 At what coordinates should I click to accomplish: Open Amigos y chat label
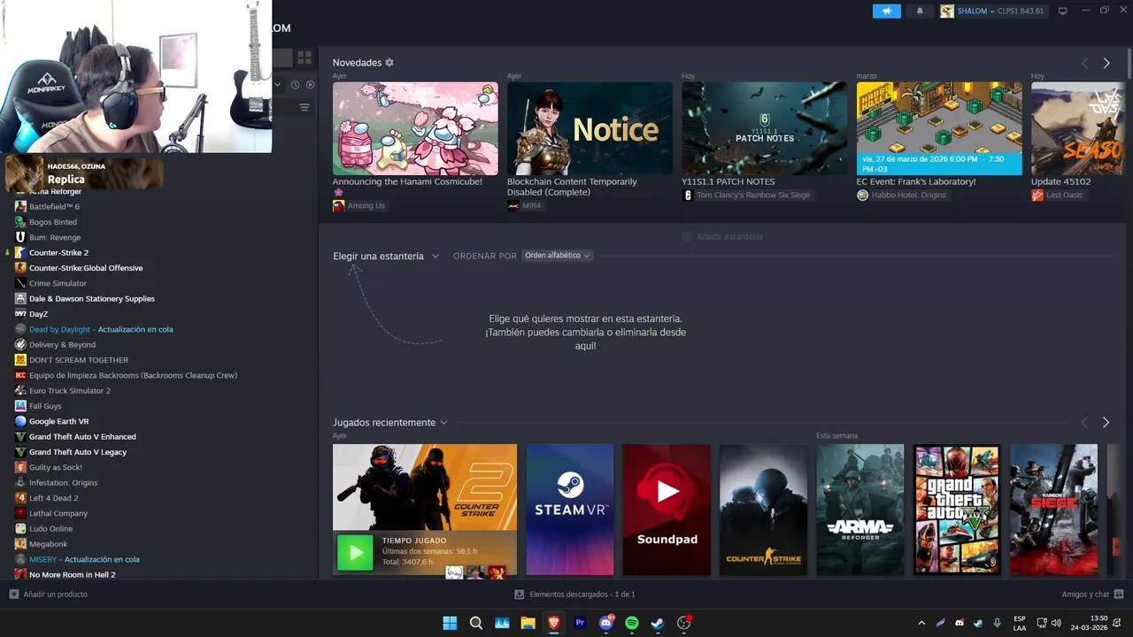pos(1085,595)
